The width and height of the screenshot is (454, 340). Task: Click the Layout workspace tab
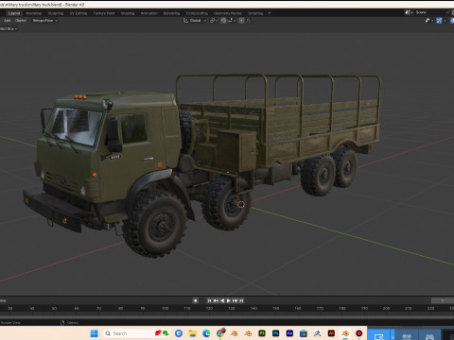14,13
